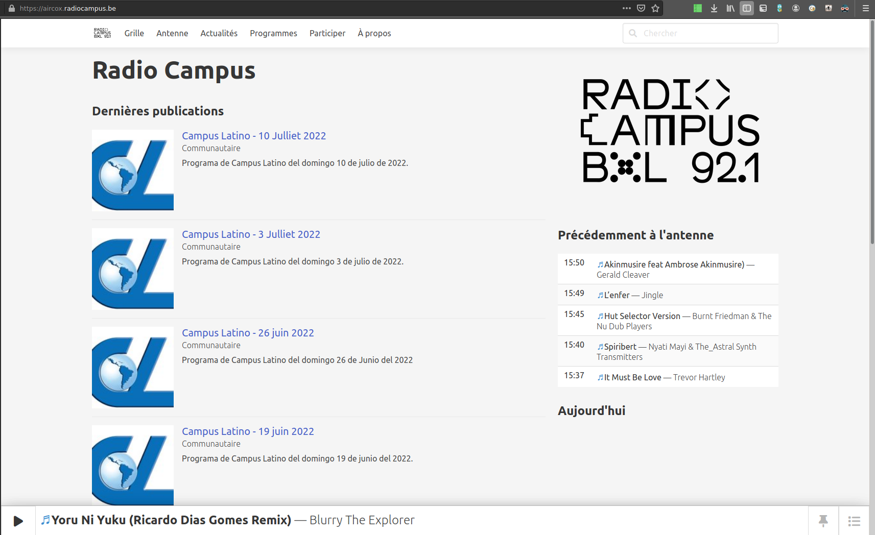This screenshot has width=875, height=535.
Task: Expand the page actions three-dot menu
Action: (627, 8)
